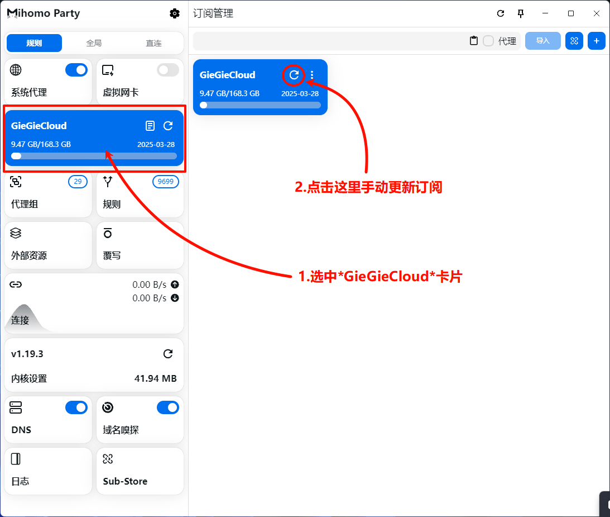This screenshot has width=610, height=517.
Task: Maximize the Mihomo Party window
Action: (571, 13)
